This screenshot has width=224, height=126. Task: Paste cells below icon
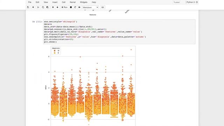tap(48, 7)
